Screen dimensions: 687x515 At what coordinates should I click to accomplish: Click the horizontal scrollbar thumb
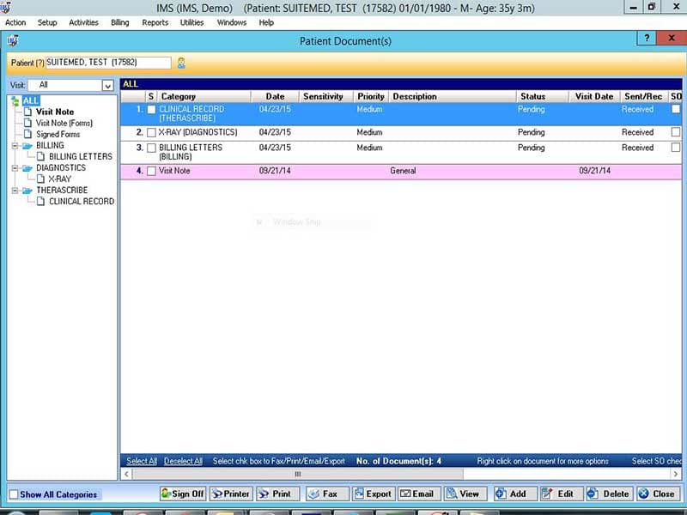(297, 475)
